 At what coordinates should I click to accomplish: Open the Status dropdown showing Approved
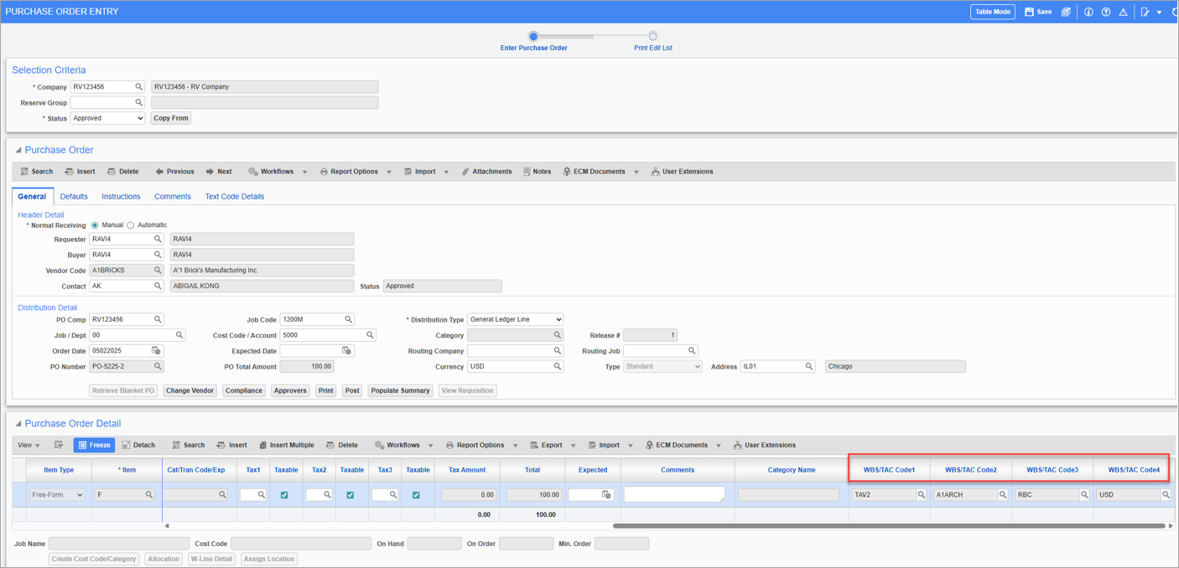(x=107, y=118)
